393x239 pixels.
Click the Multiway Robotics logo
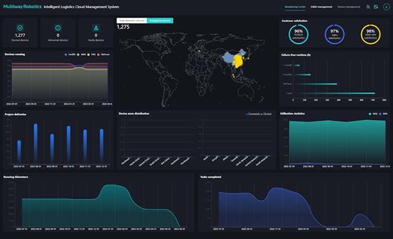22,7
